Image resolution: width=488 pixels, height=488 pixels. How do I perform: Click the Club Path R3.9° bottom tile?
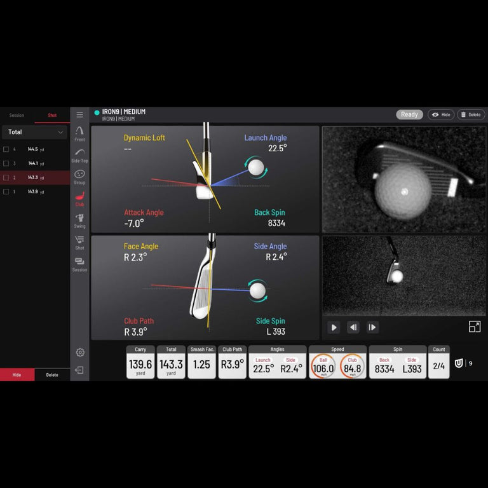(232, 362)
